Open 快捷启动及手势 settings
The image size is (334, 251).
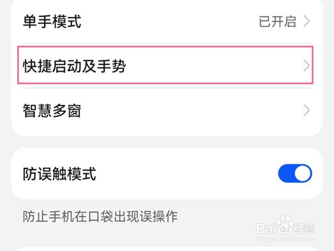point(75,66)
